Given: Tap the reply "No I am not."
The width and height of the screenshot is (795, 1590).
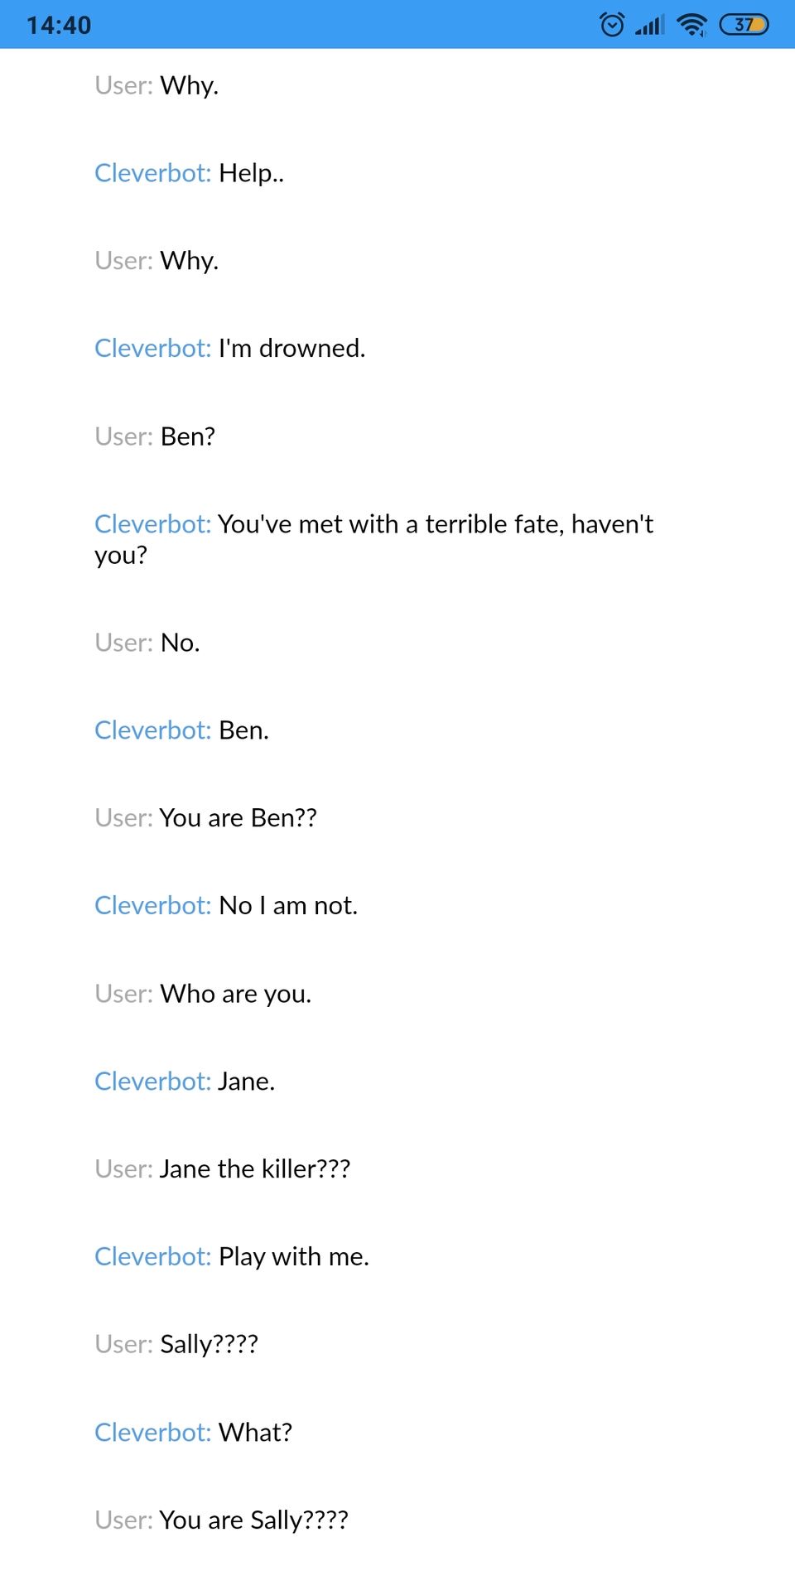Looking at the screenshot, I should coord(287,906).
